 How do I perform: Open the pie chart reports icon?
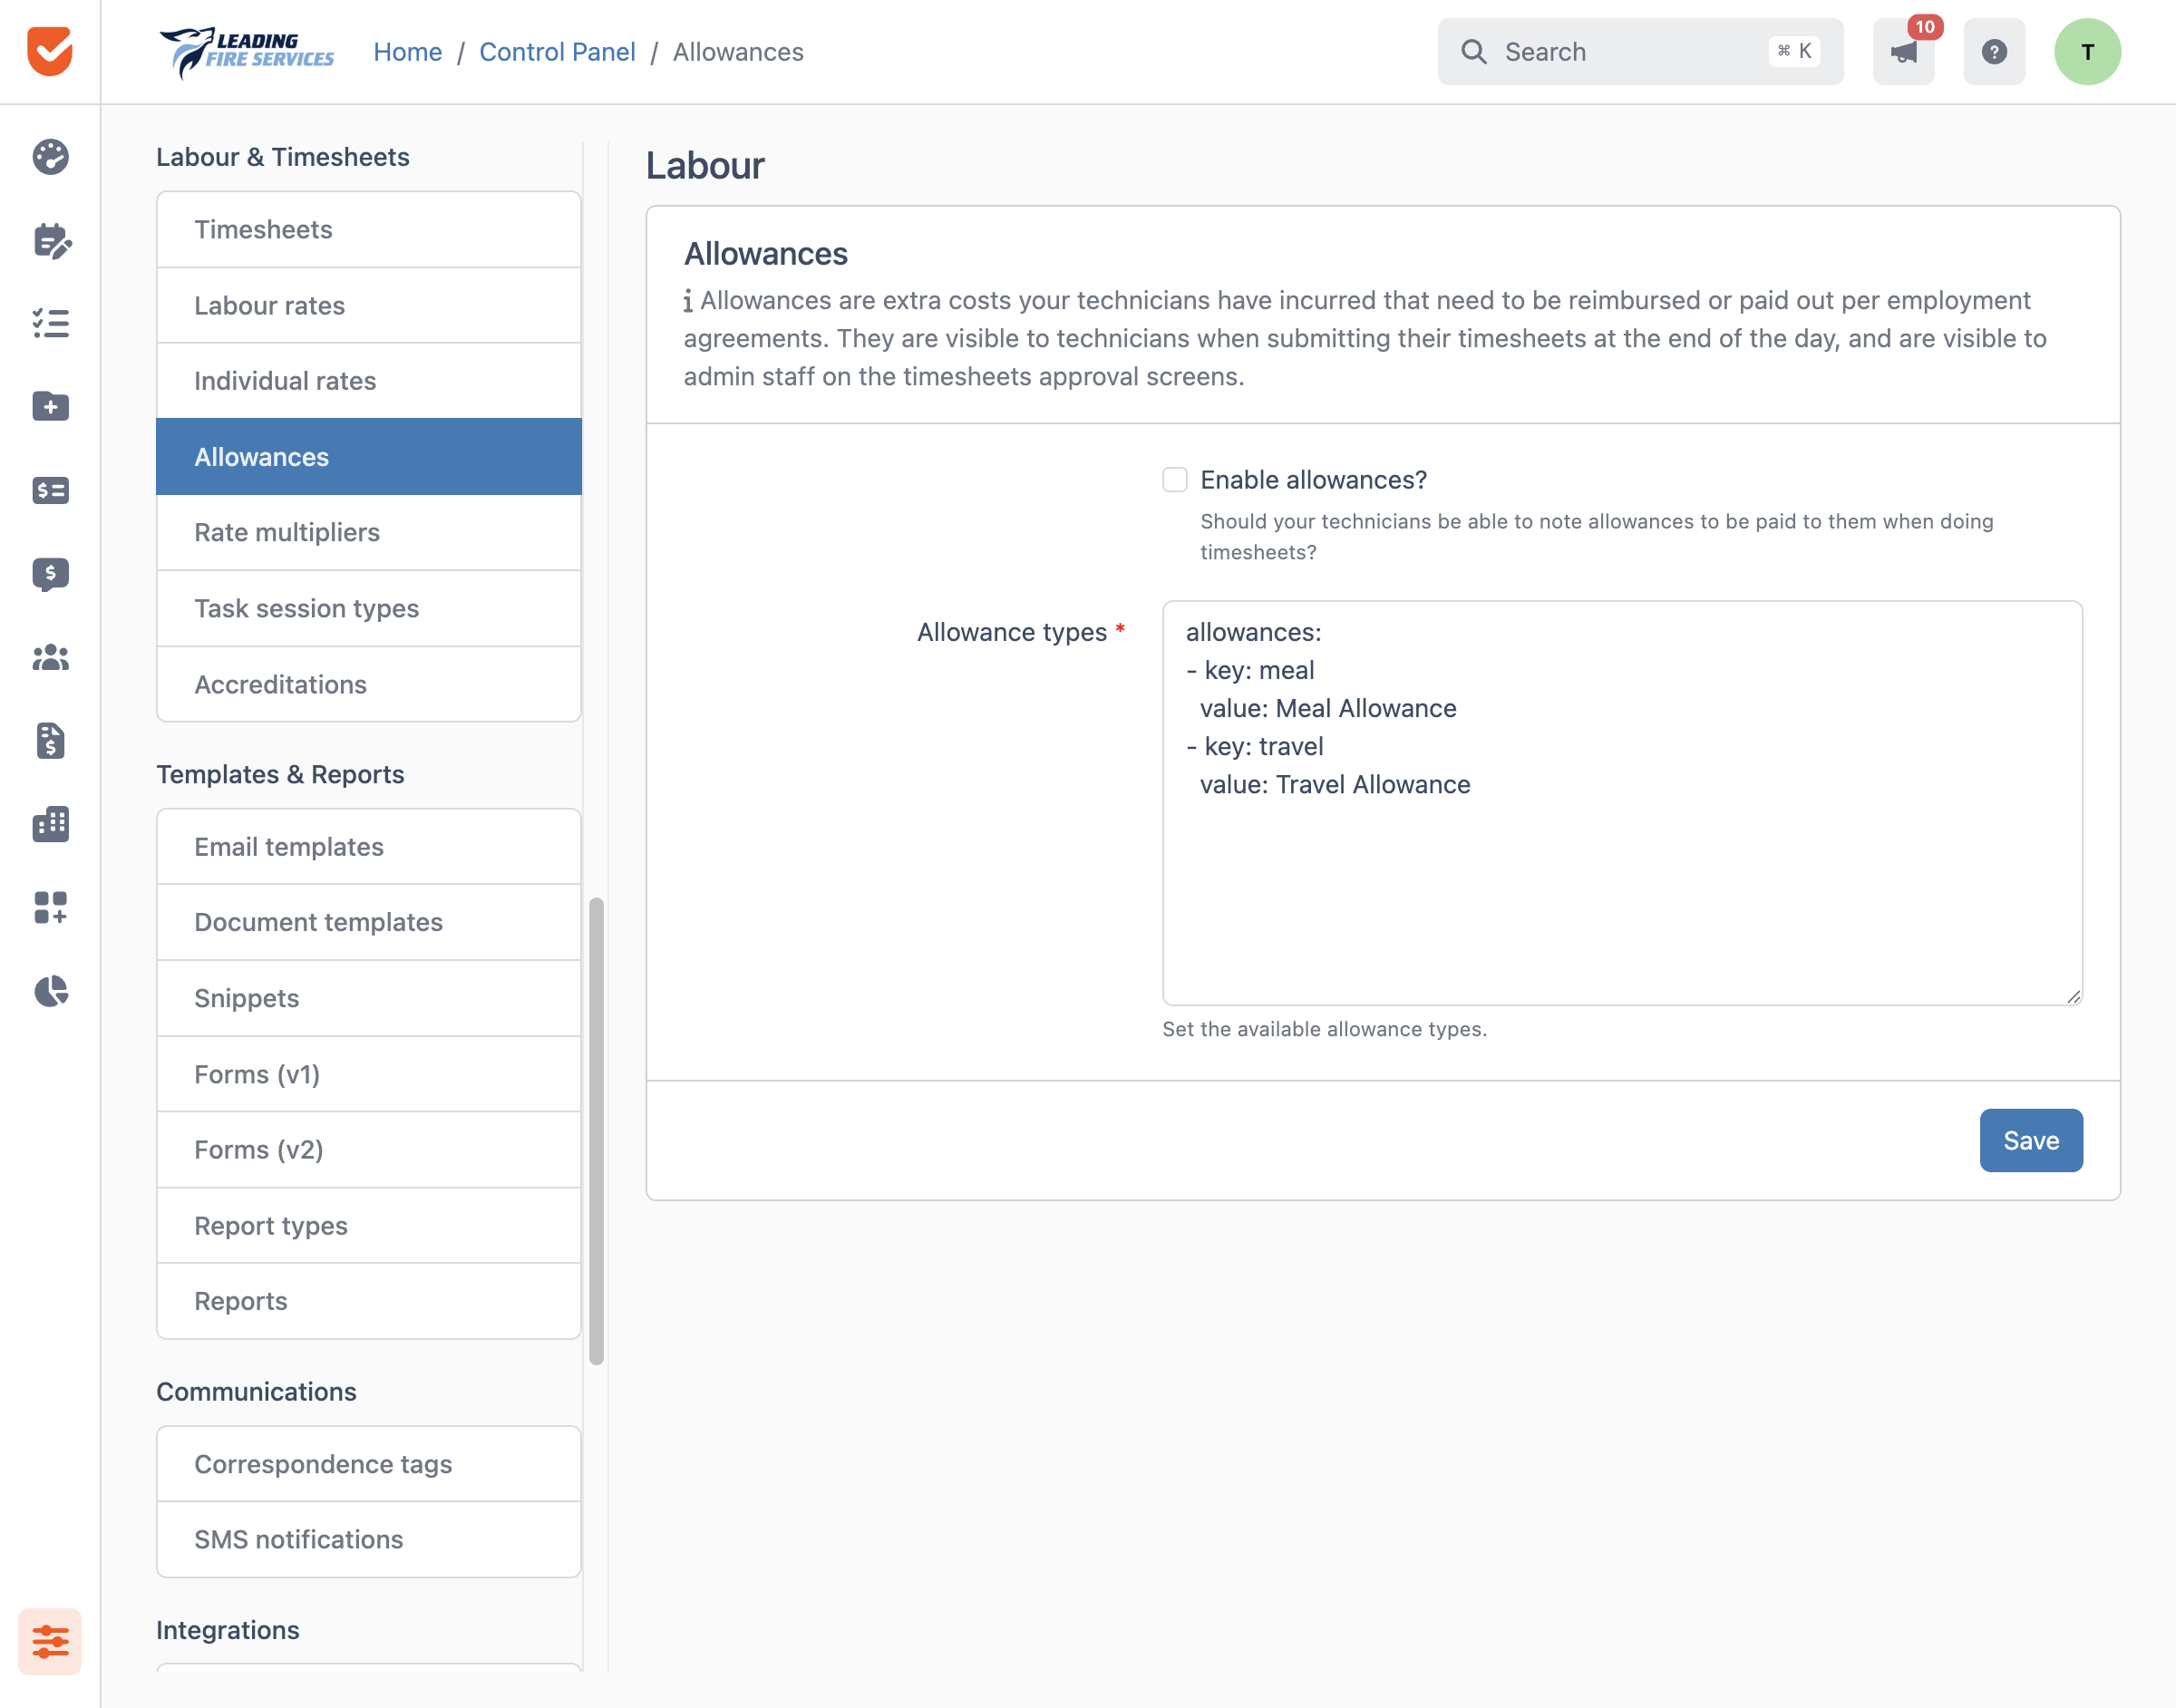point(50,991)
